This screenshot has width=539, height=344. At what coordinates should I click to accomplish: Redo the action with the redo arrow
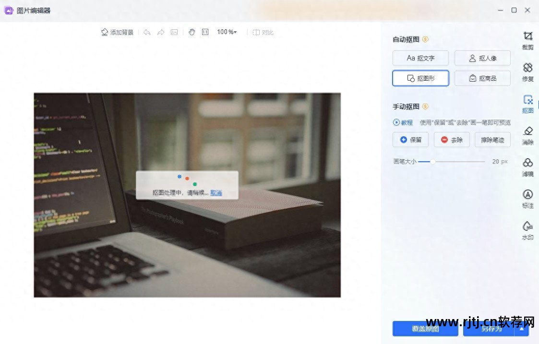tap(160, 32)
